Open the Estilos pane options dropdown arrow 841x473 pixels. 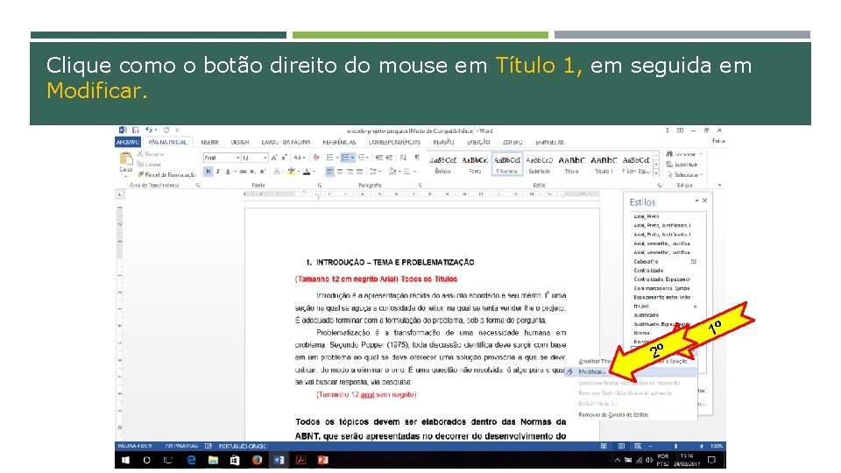pyautogui.click(x=696, y=201)
